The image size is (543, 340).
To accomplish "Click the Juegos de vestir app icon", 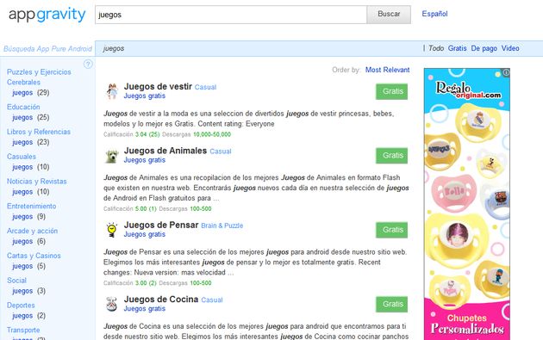I will (x=112, y=91).
